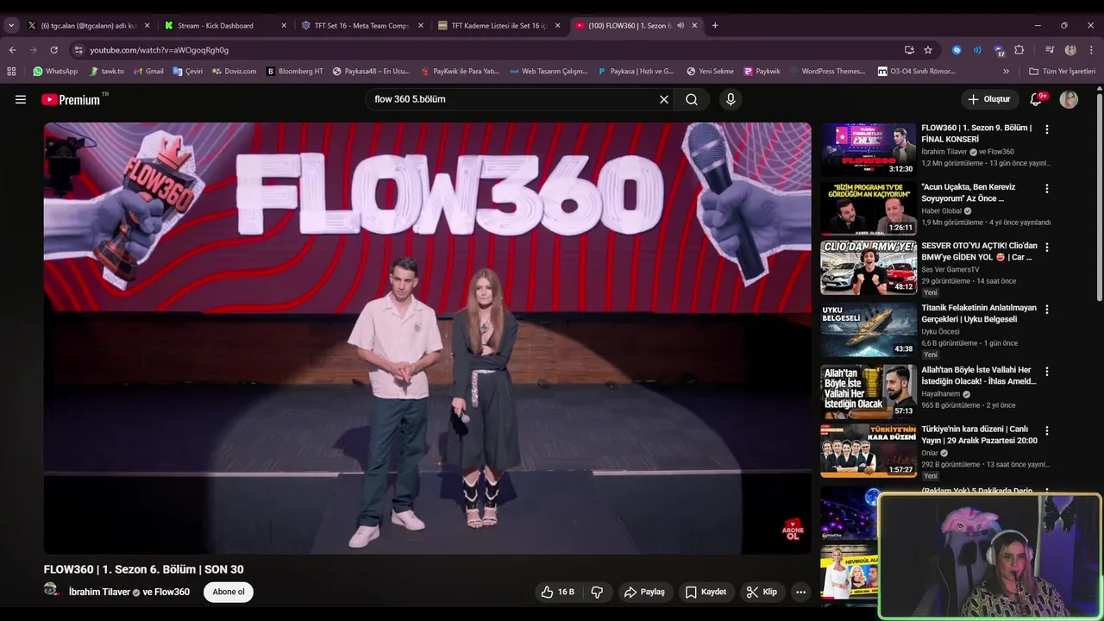Viewport: 1104px width, 621px height.
Task: Open FLOW360 FİNAL KONSERİ thumbnail
Action: click(x=869, y=149)
